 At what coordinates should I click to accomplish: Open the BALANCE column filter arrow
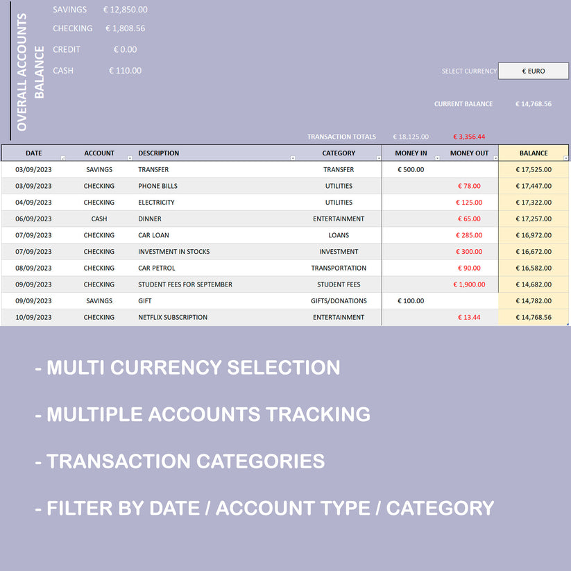click(x=563, y=159)
